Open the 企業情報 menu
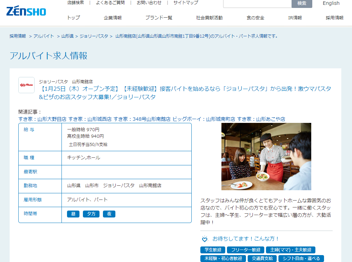Viewport: 352px width, 262px height. (113, 18)
